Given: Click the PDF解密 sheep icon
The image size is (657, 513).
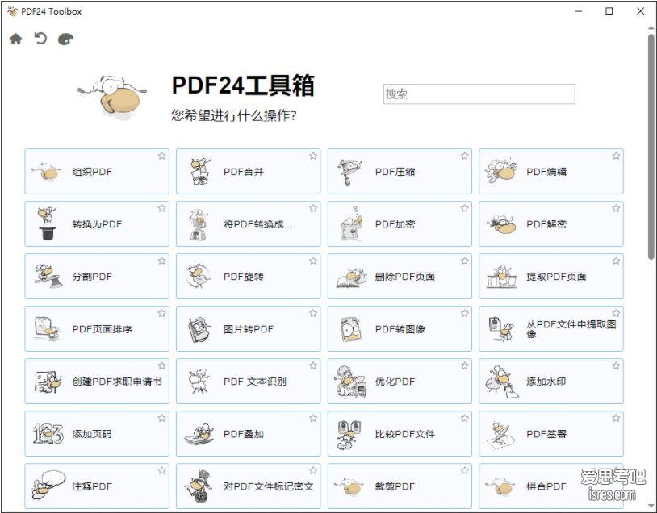Looking at the screenshot, I should 501,224.
